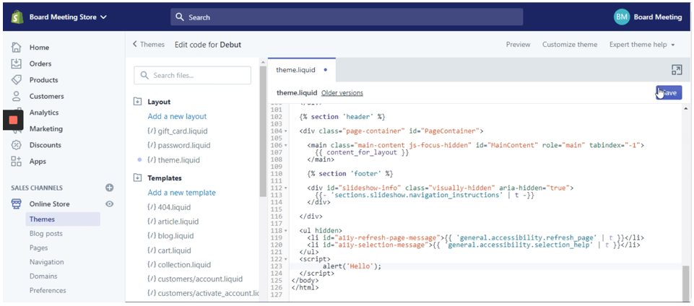
Task: Open Navigation in sidebar
Action: coord(46,262)
